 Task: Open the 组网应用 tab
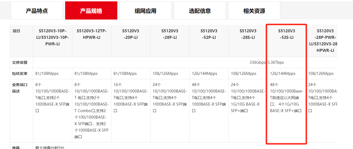click(146, 11)
